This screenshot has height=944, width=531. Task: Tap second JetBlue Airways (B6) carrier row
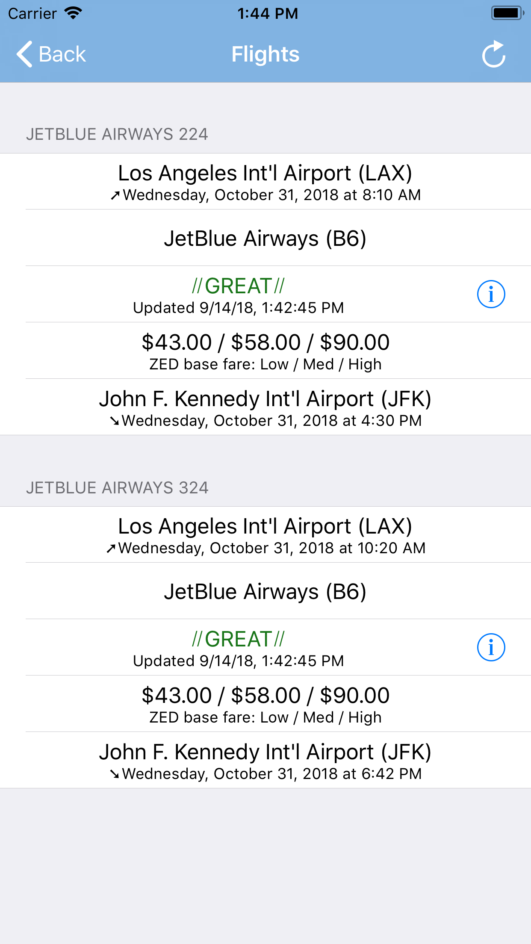[x=265, y=591]
